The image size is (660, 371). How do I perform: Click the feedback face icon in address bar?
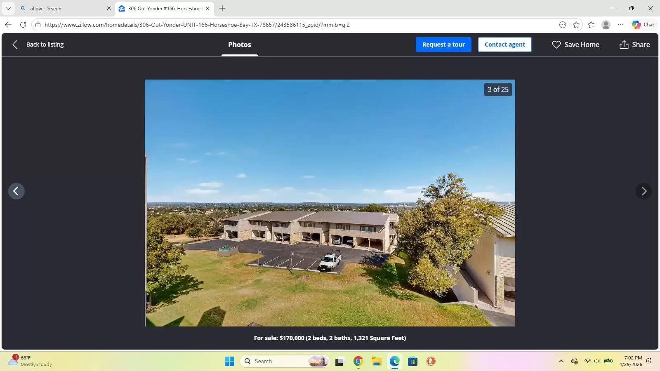click(563, 25)
